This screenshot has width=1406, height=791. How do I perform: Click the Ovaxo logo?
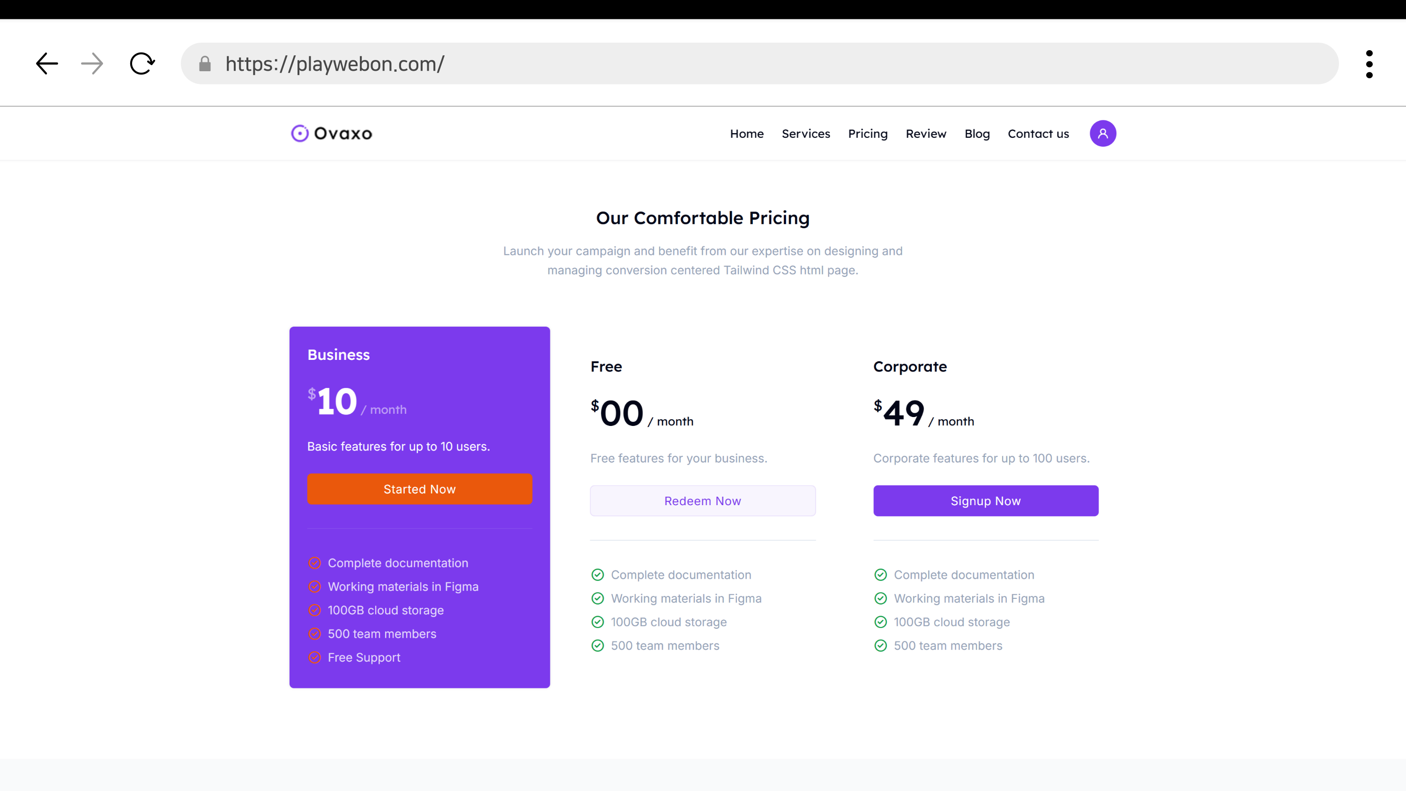[x=331, y=133]
